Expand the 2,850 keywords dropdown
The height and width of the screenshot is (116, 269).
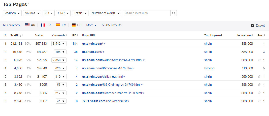pyautogui.click(x=59, y=60)
